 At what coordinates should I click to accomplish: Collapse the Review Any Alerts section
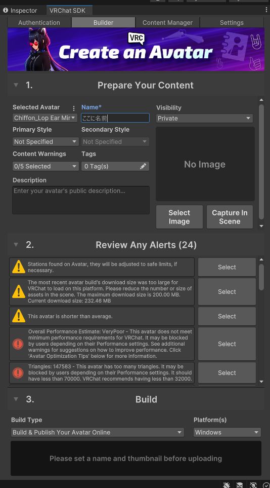16,245
